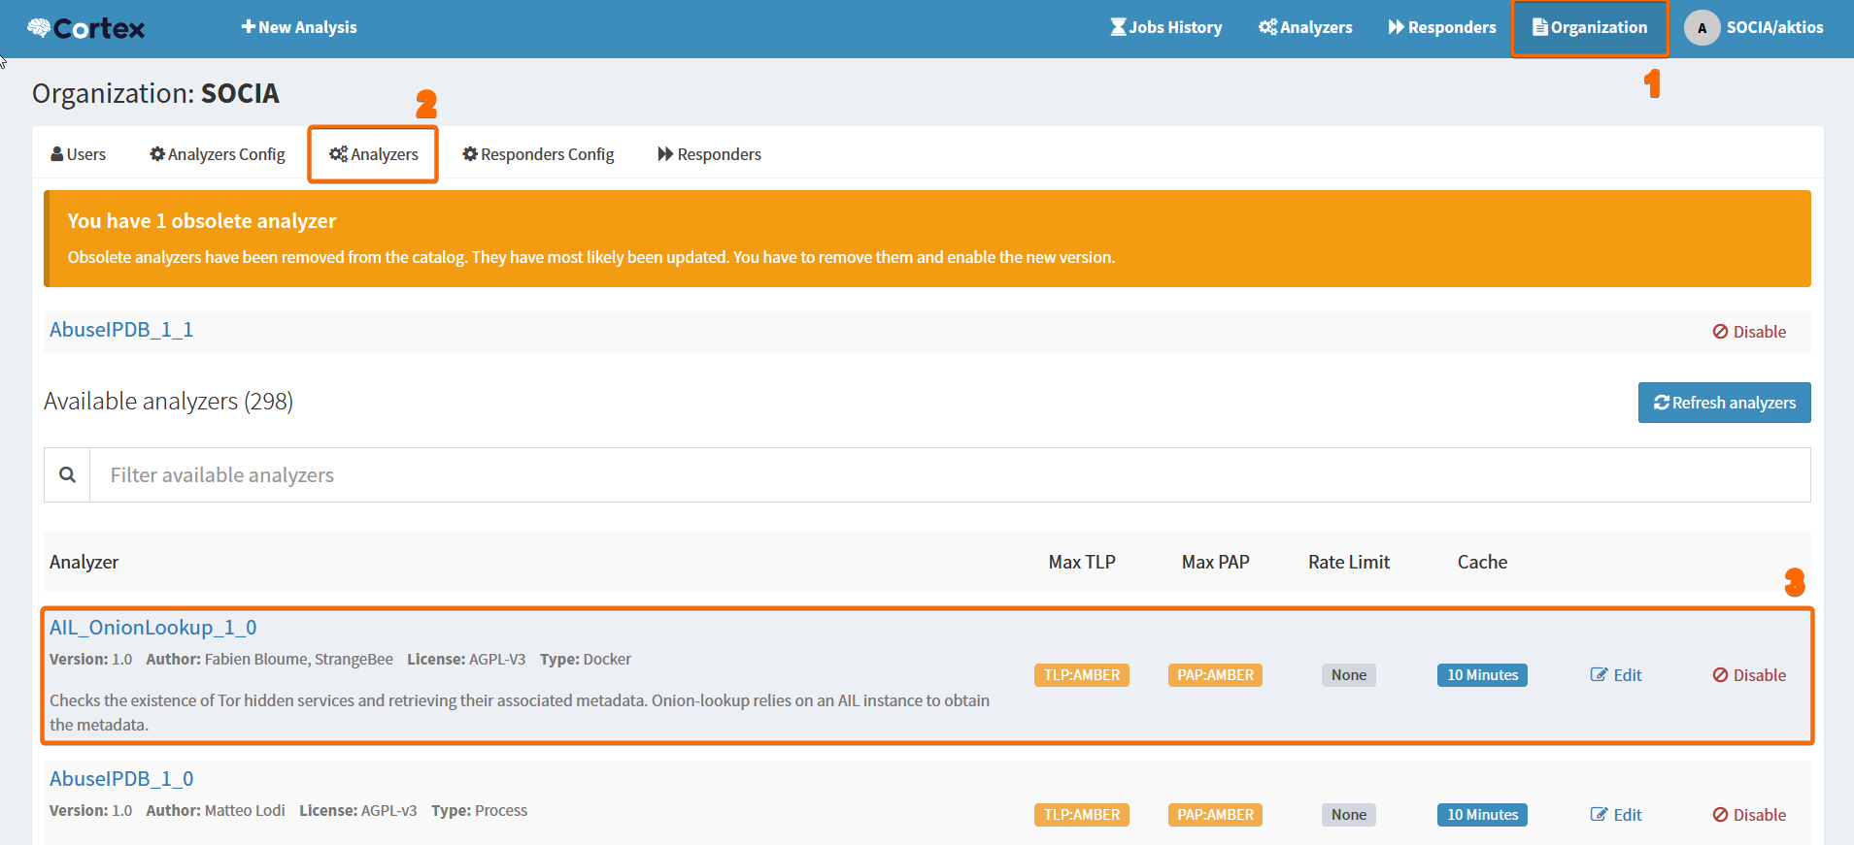Click None rate limit for AIL_OnionLookup

pos(1349,675)
